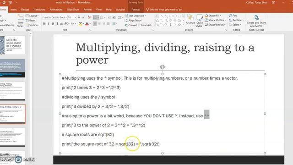Screen dimensions: 293x165
Task: Click Convert to SmartArt
Action: pos(139,25)
